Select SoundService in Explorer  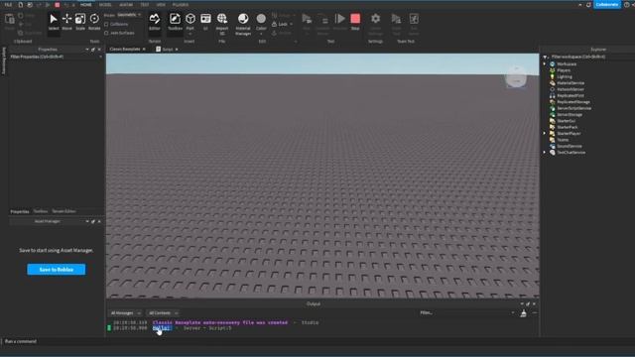point(569,146)
